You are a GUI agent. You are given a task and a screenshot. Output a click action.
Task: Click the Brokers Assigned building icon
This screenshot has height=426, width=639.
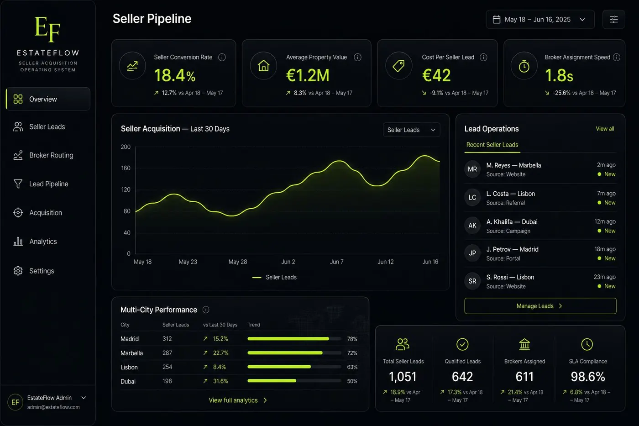[524, 344]
